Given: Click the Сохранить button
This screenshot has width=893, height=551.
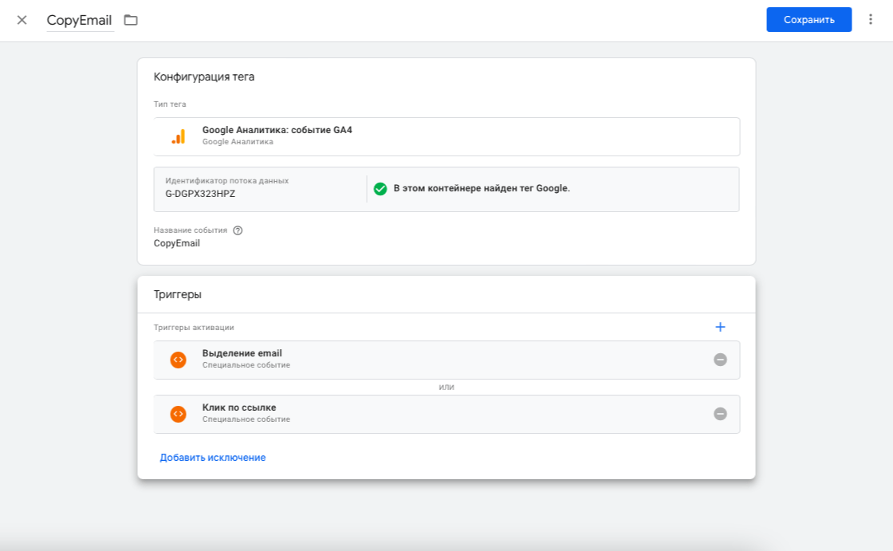Looking at the screenshot, I should pyautogui.click(x=808, y=19).
